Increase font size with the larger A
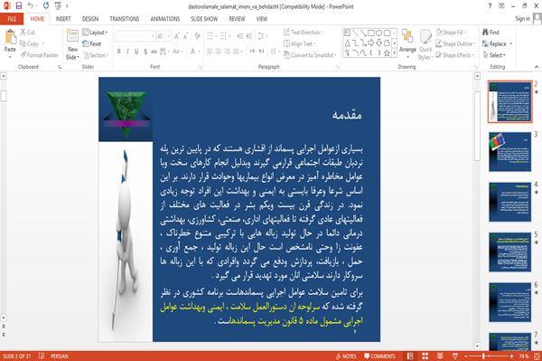The image size is (542, 361). [177, 36]
